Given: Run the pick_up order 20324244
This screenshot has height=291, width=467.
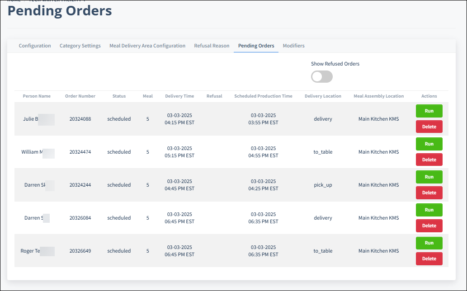Looking at the screenshot, I should [429, 177].
